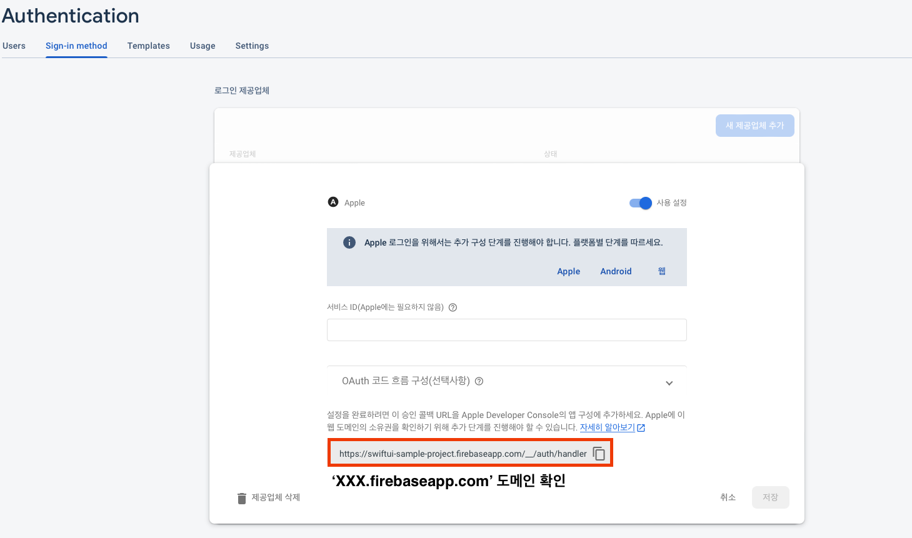Click the 저장 button
Screen dimensions: 912x538
(x=770, y=497)
